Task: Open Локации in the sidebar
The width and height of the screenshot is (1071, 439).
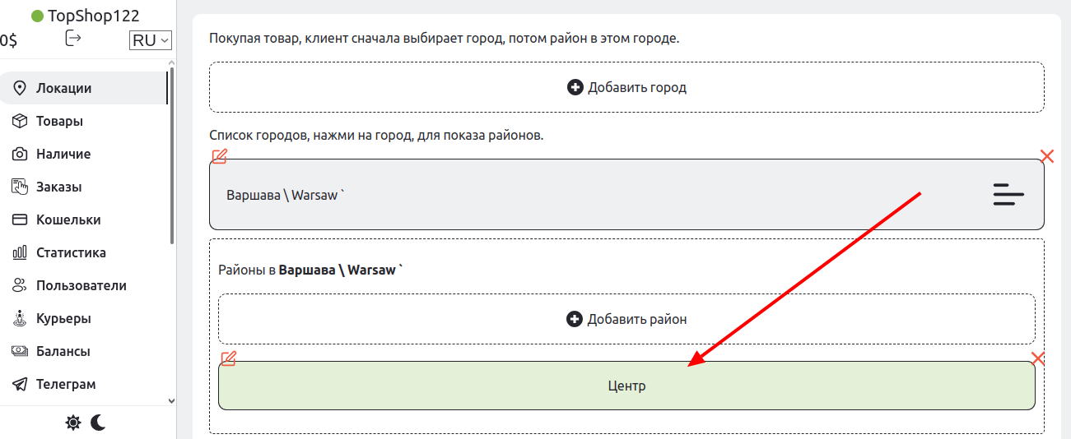Action: (63, 88)
